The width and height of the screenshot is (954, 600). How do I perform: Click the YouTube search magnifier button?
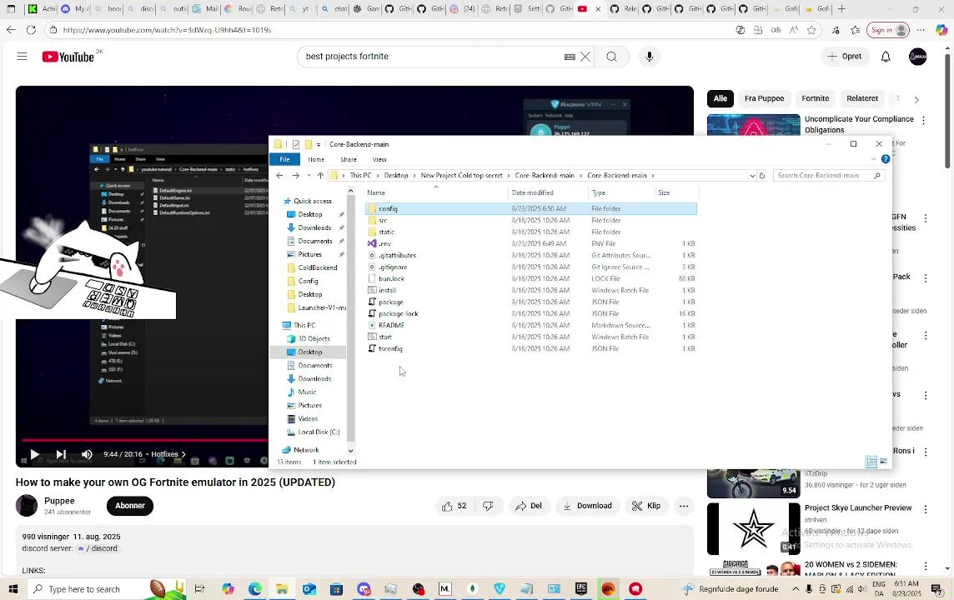[612, 57]
